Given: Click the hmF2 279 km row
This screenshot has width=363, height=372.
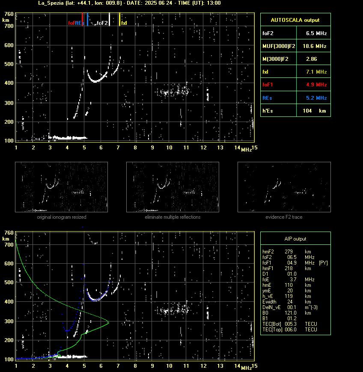Looking at the screenshot, I should (287, 251).
